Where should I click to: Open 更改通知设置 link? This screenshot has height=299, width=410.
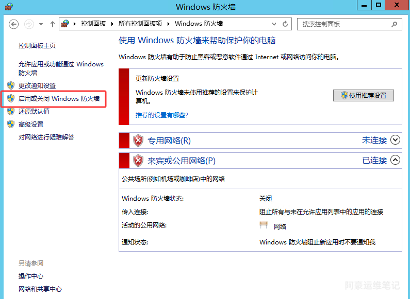(x=37, y=85)
